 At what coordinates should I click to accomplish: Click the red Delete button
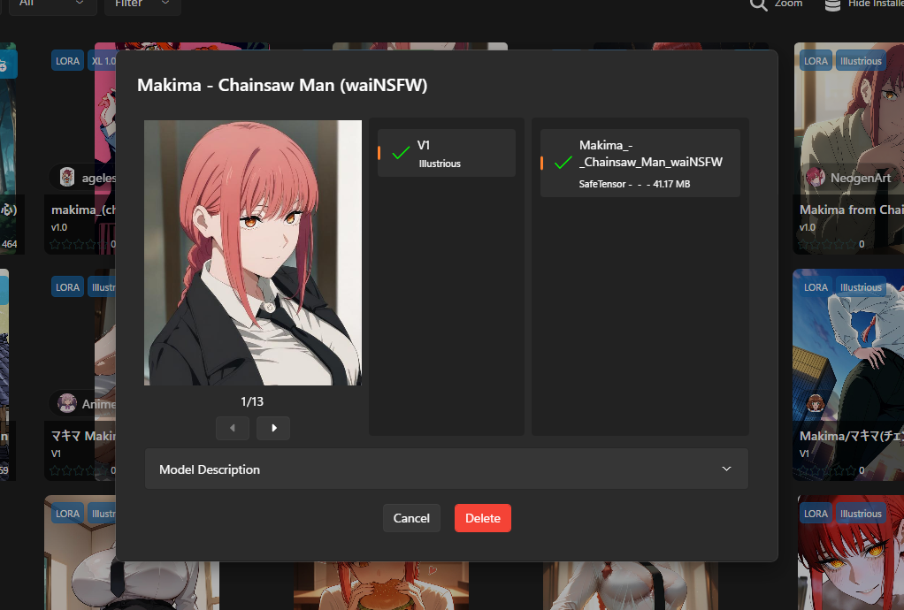pos(483,518)
